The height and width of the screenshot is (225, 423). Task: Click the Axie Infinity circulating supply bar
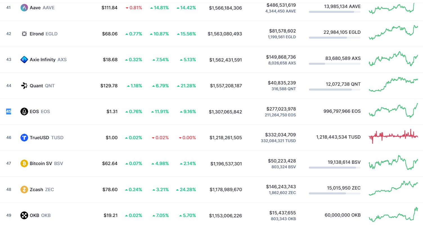point(335,64)
